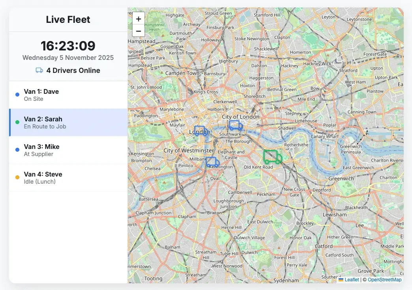Select the blue van marker near Kennington
The width and height of the screenshot is (412, 290).
212,162
